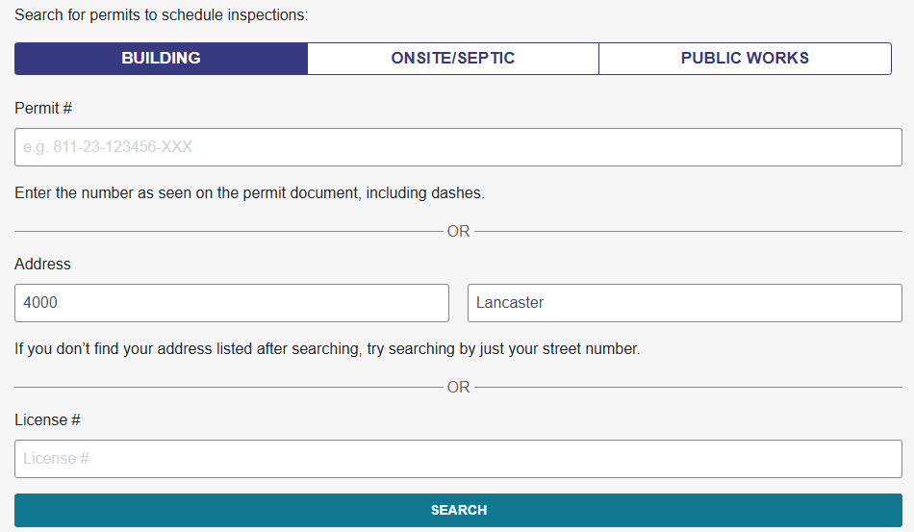
Task: Focus the Permit # input field
Action: (x=458, y=147)
